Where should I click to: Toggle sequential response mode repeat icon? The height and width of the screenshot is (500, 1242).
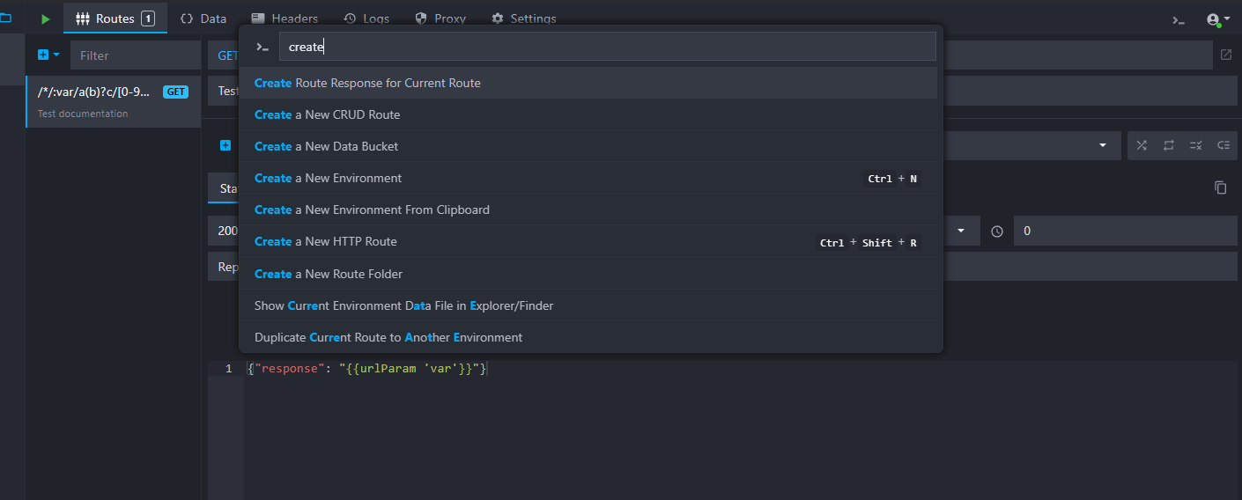click(x=1169, y=145)
